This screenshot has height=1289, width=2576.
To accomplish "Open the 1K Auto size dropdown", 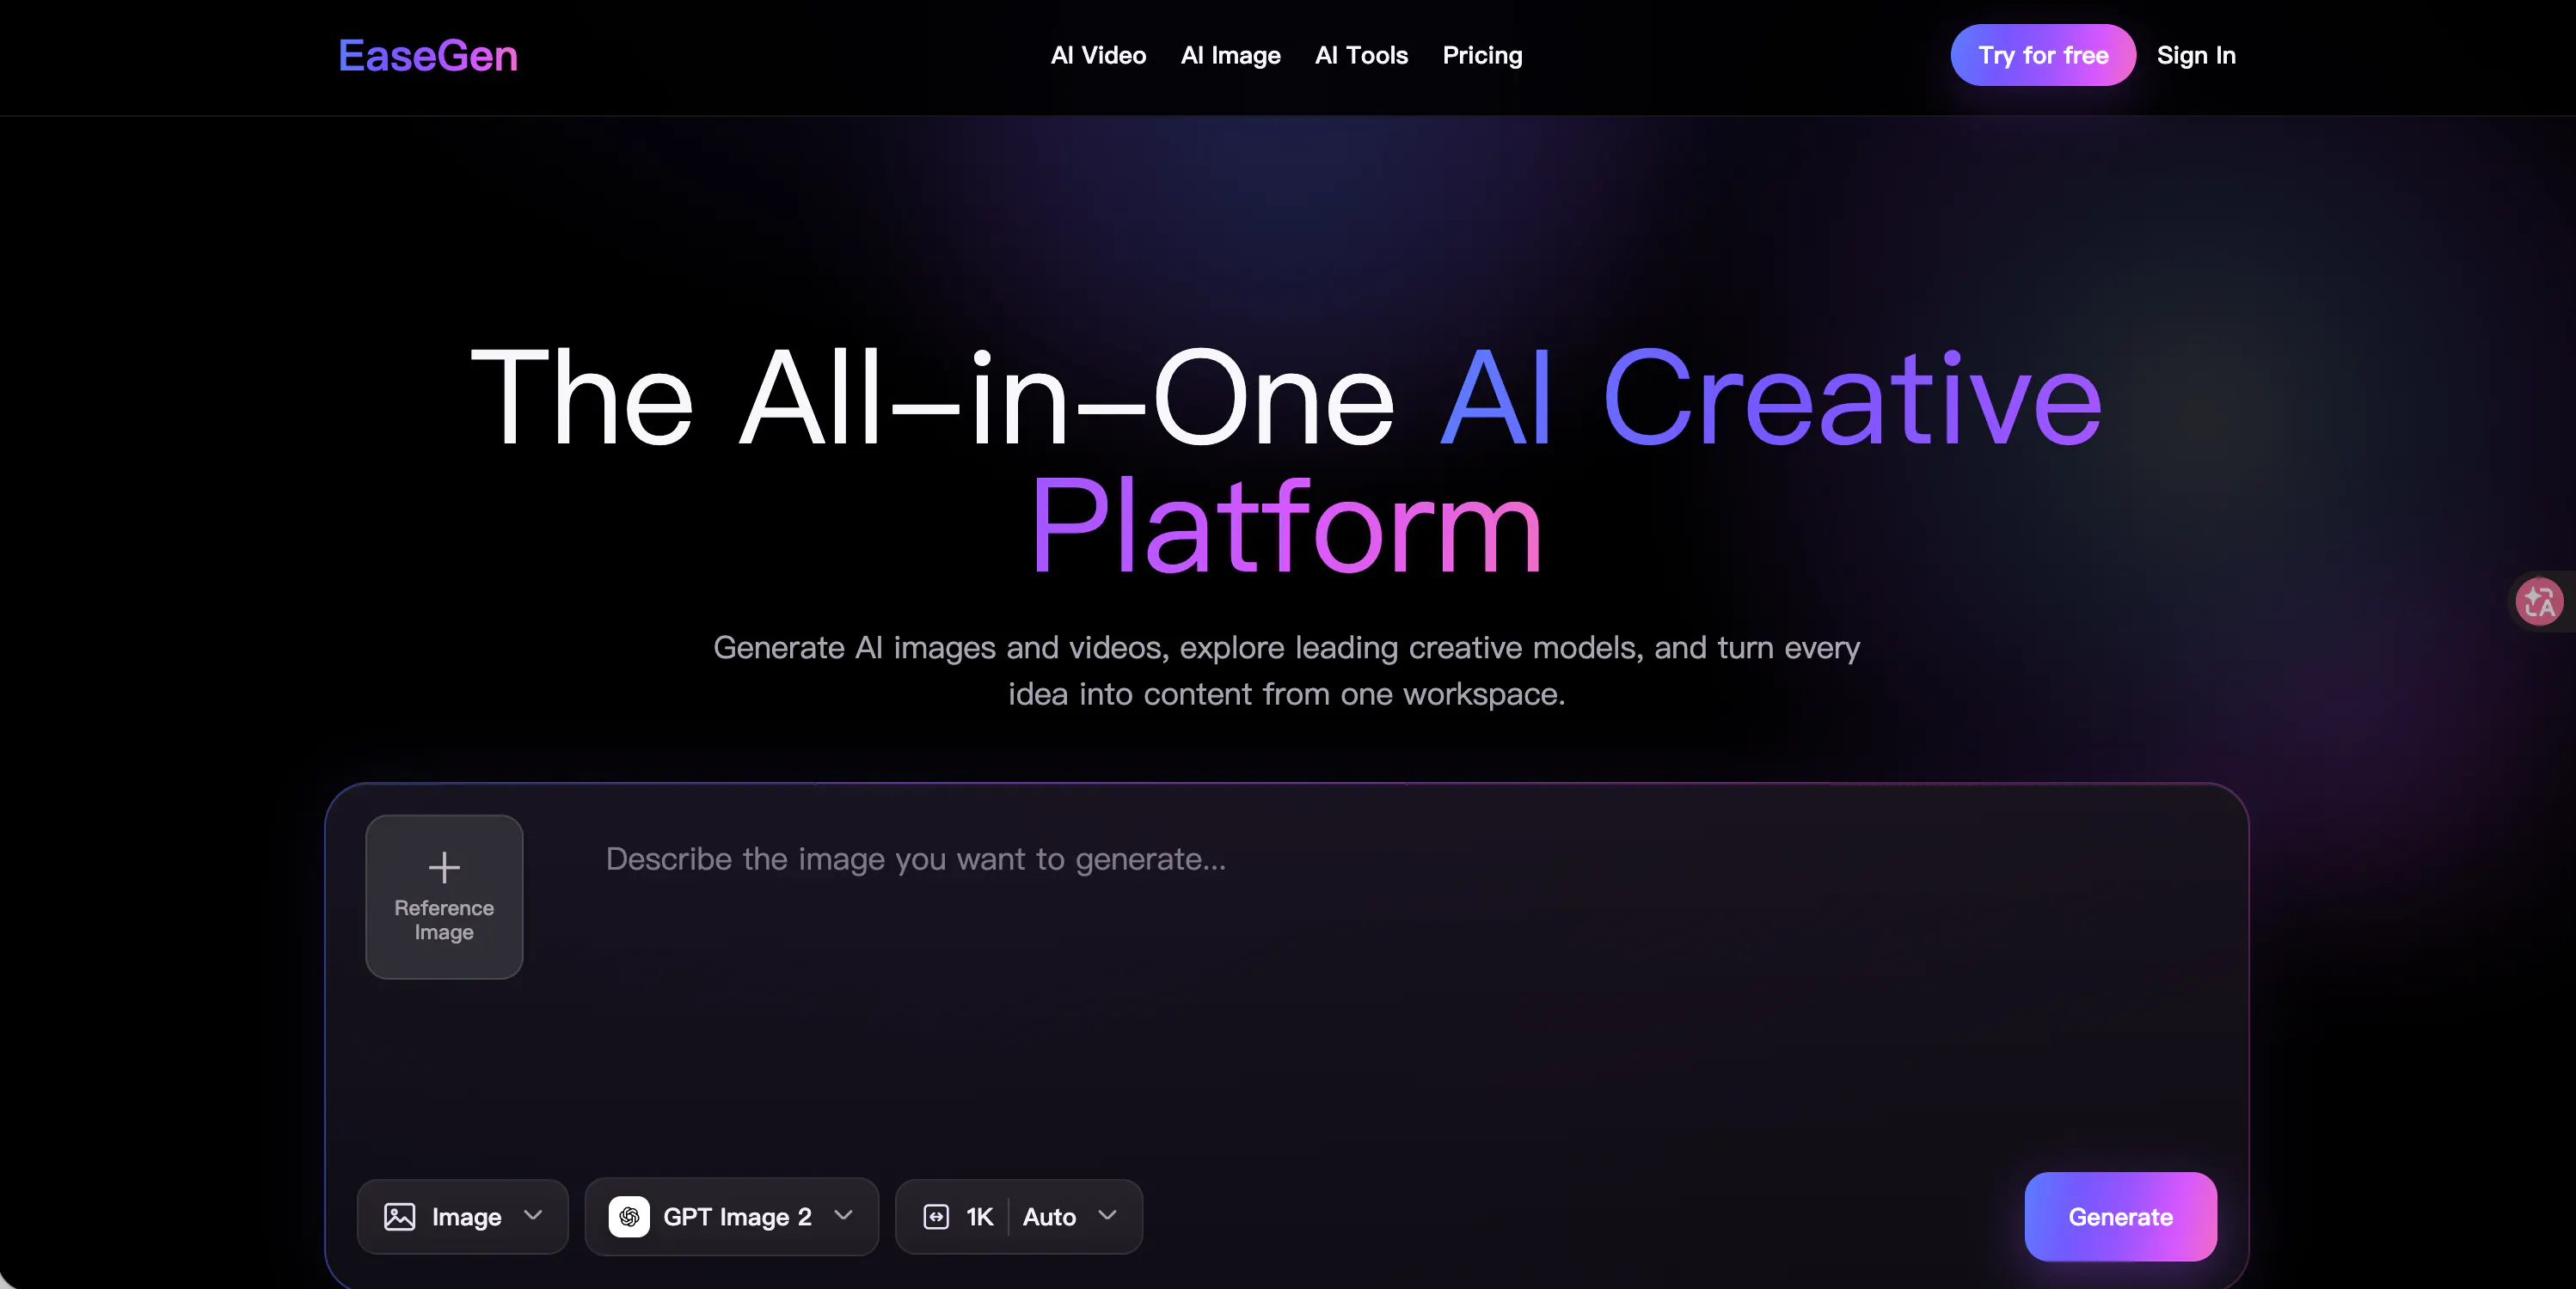I will [1019, 1216].
